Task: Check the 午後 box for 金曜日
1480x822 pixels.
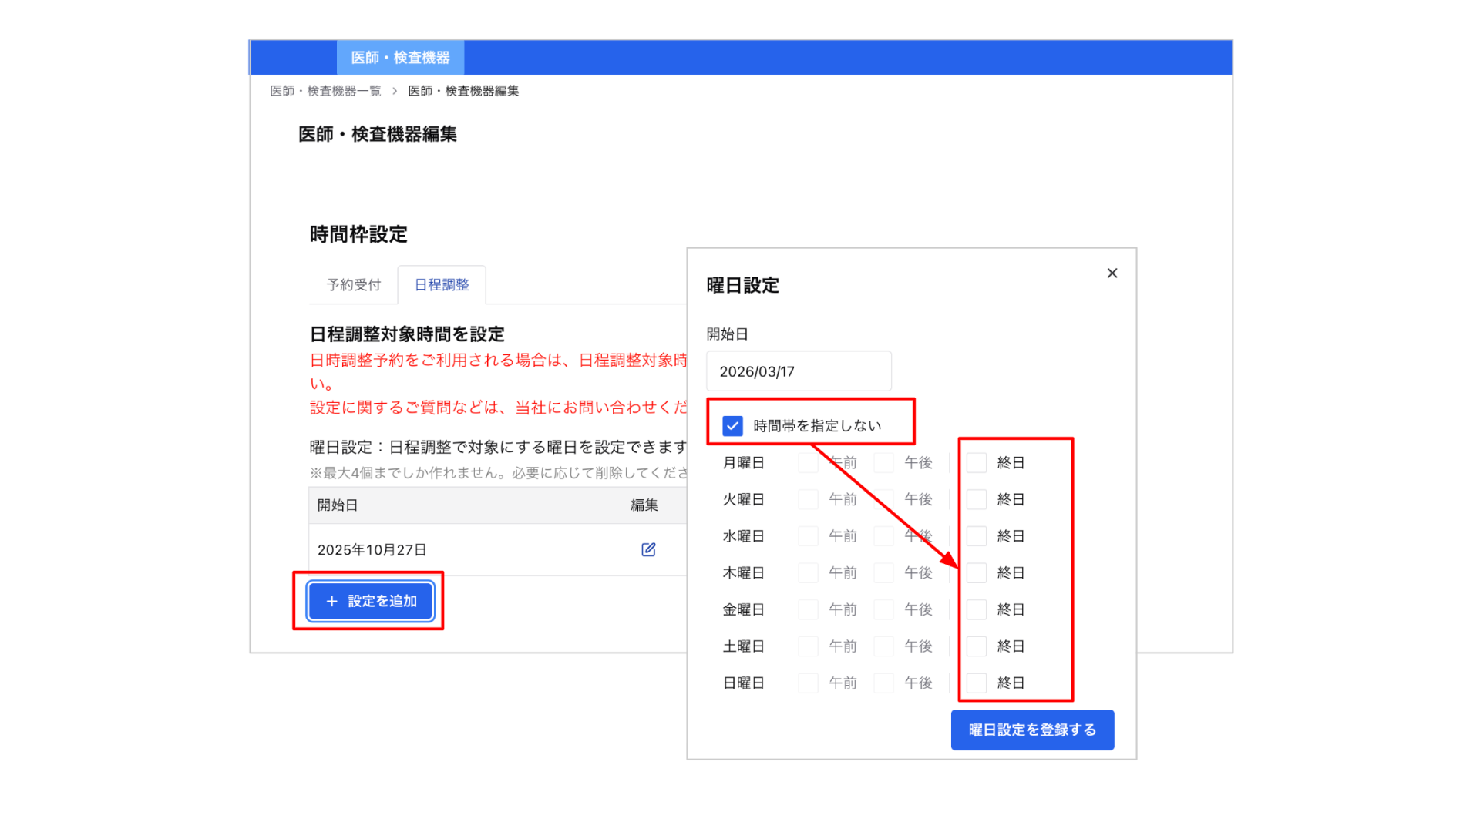Action: coord(883,609)
